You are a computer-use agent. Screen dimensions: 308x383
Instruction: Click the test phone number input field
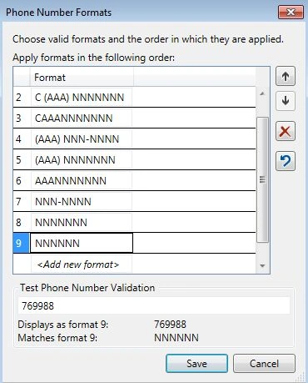[x=154, y=305]
